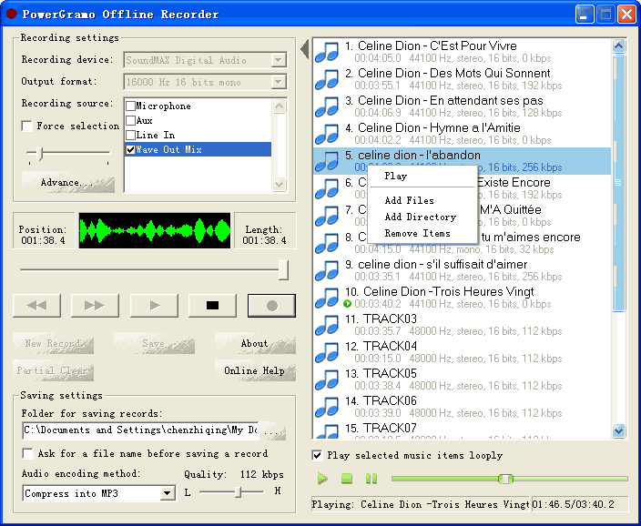Viewport: 641px width, 526px height.
Task: Enable the Force selection checkbox
Action: [27, 126]
